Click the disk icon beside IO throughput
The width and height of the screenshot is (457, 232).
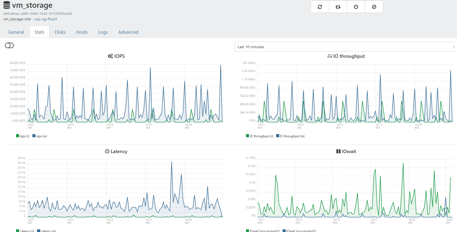tap(330, 56)
